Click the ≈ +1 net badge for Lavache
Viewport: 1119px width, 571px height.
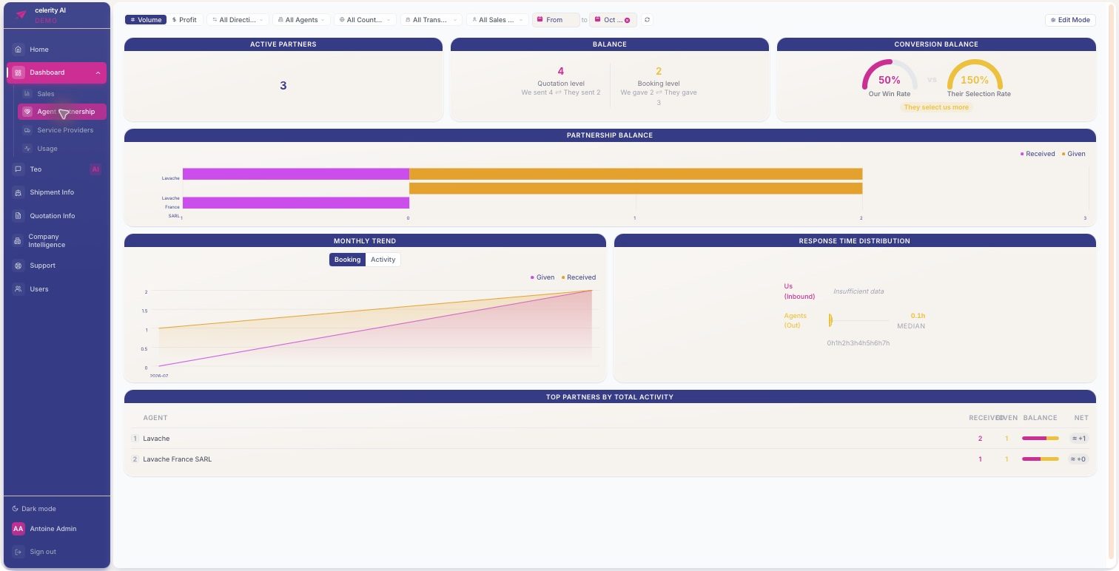1079,439
